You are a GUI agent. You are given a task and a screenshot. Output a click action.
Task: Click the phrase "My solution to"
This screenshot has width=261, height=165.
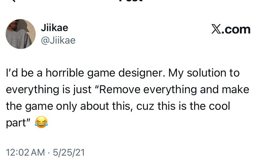coord(204,73)
